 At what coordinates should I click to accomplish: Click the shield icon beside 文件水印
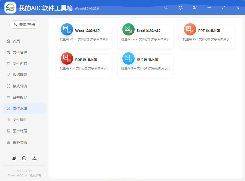click(x=8, y=108)
